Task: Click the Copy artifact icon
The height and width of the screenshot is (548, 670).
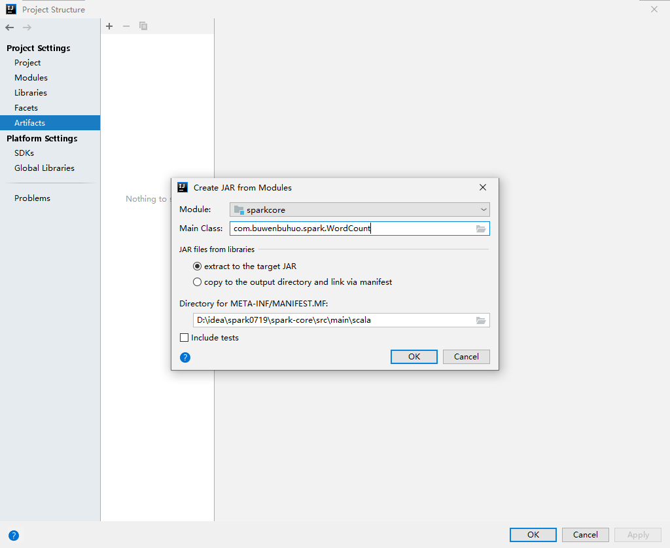Action: (x=143, y=26)
